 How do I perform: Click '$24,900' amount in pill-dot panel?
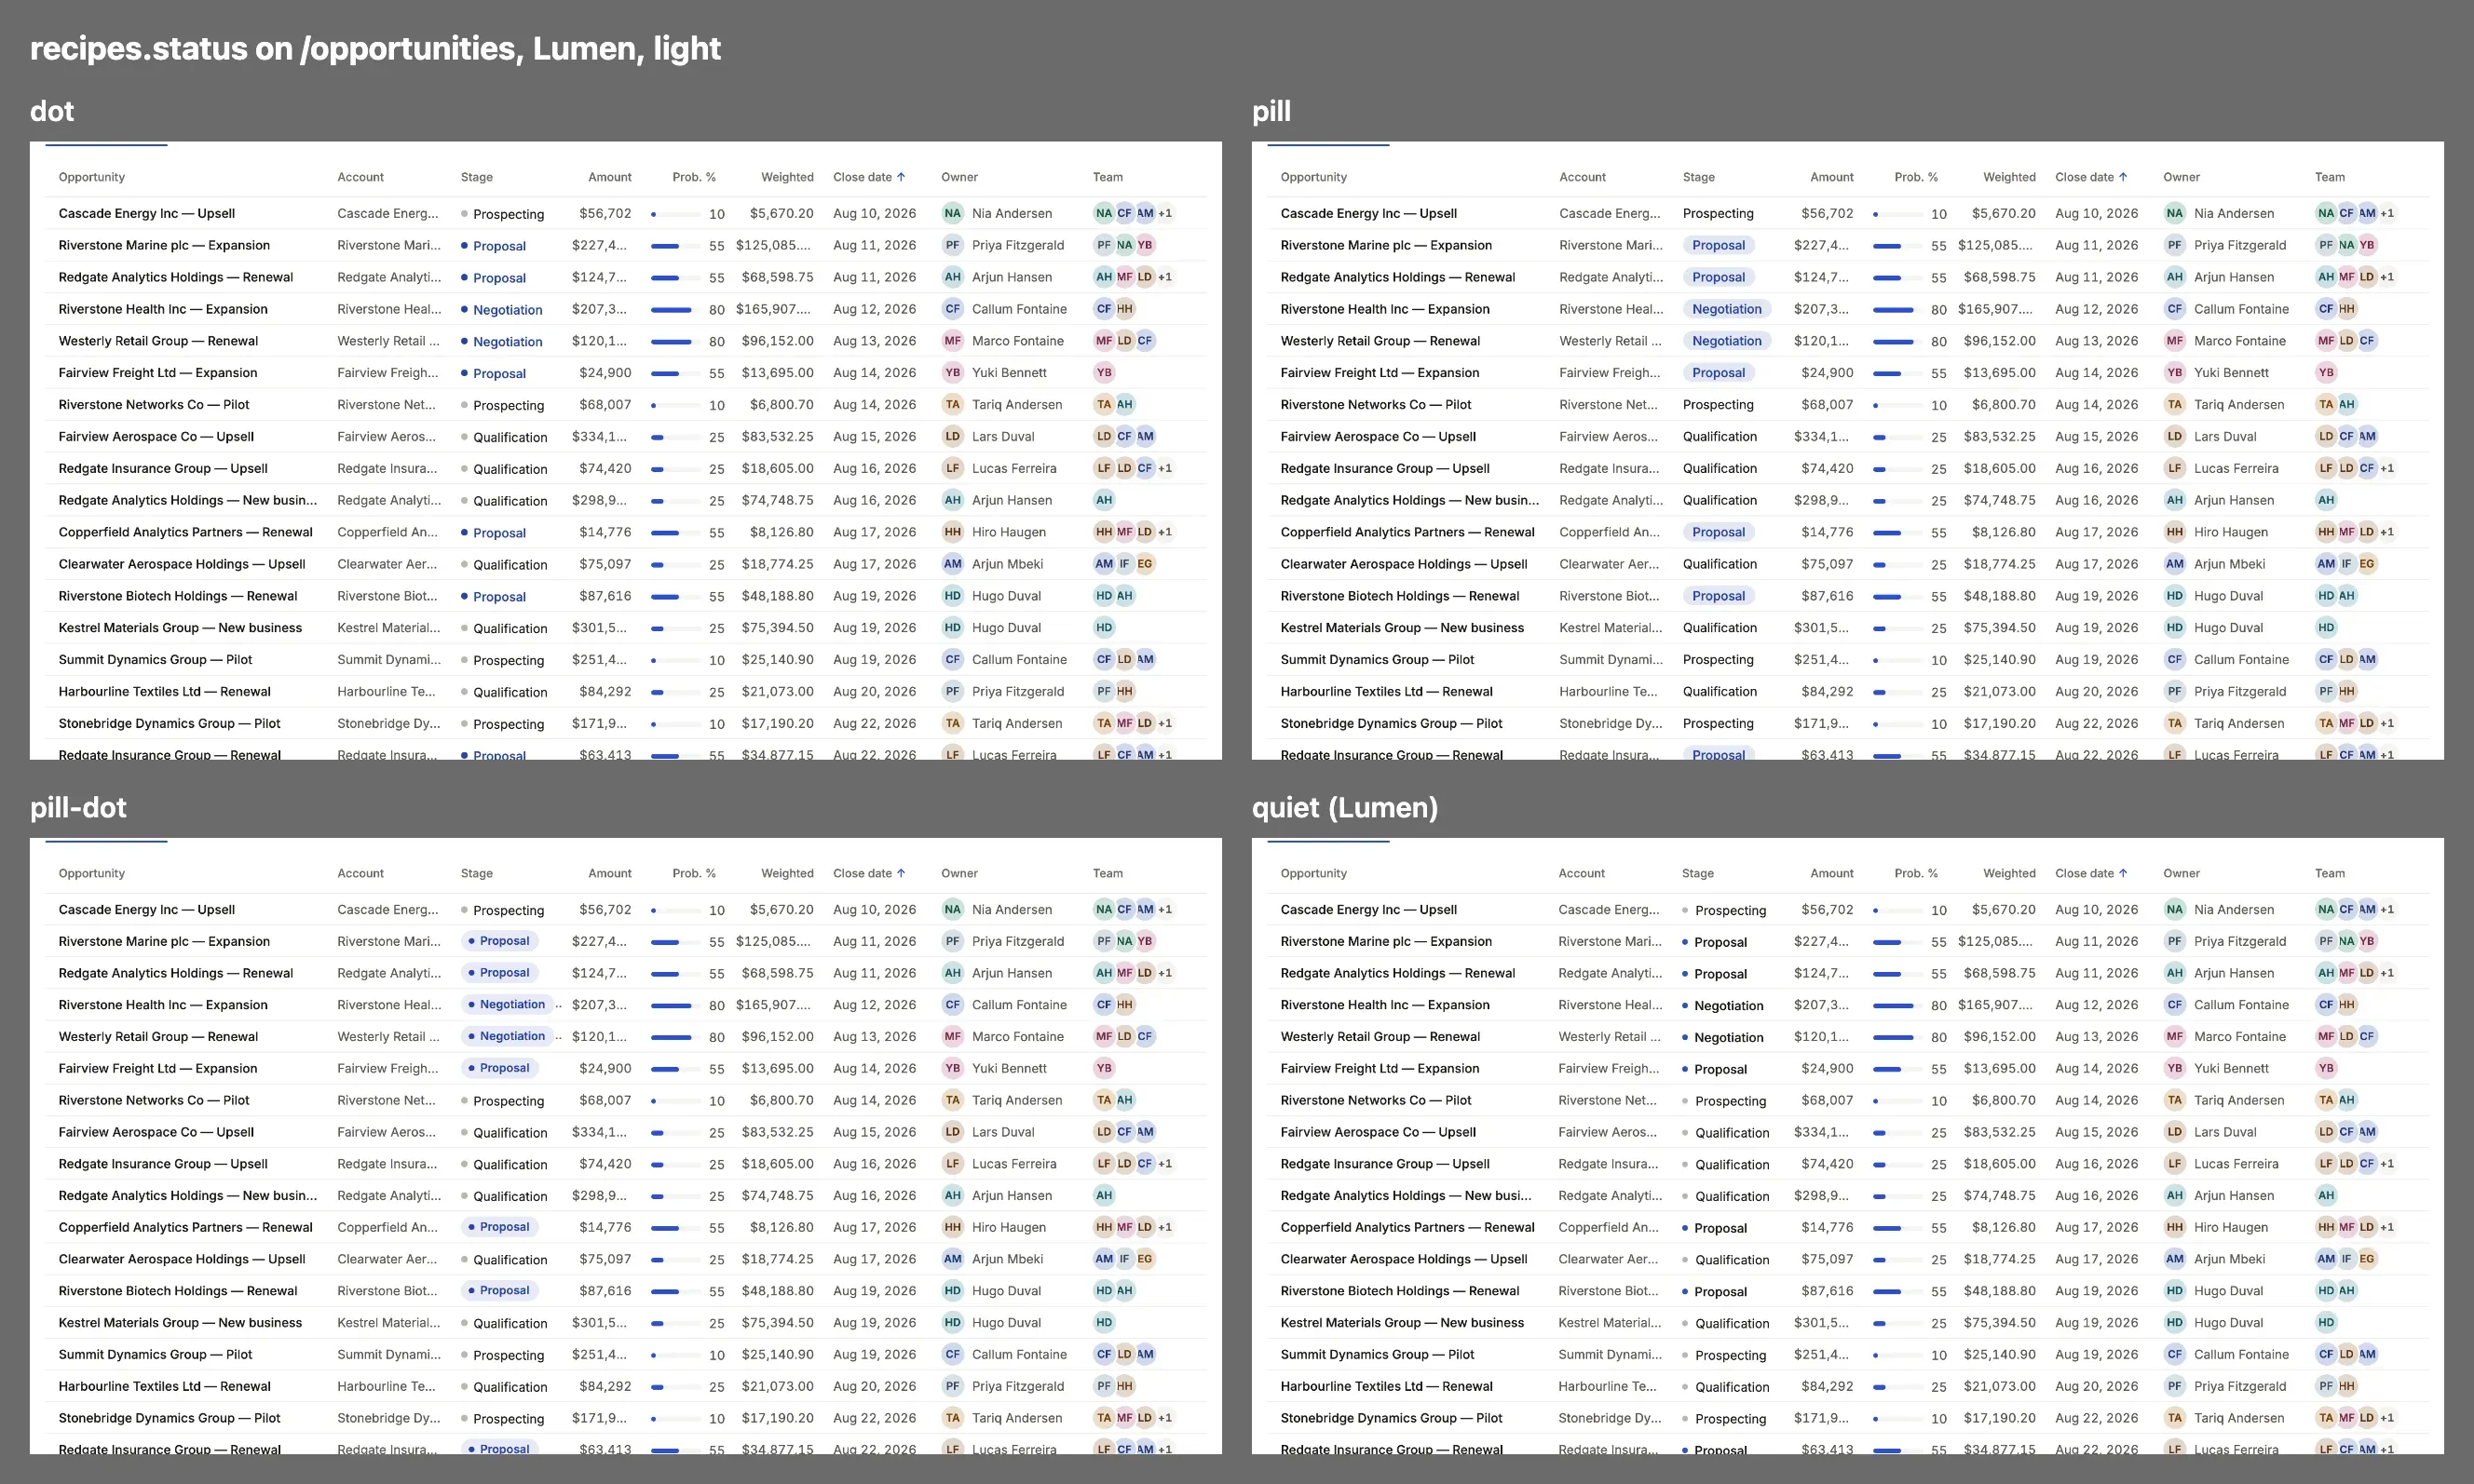605,1068
